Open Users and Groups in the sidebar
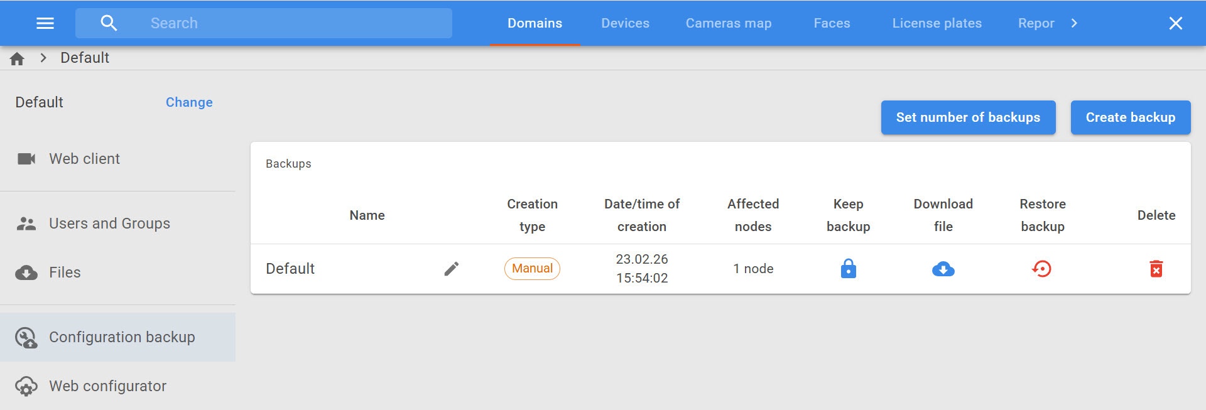This screenshot has height=410, width=1206. tap(109, 224)
